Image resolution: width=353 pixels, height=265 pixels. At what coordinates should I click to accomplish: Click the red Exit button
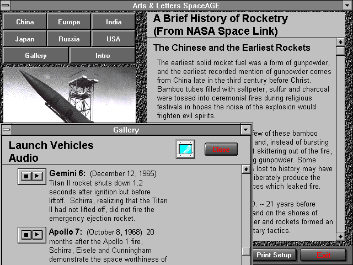click(x=323, y=255)
